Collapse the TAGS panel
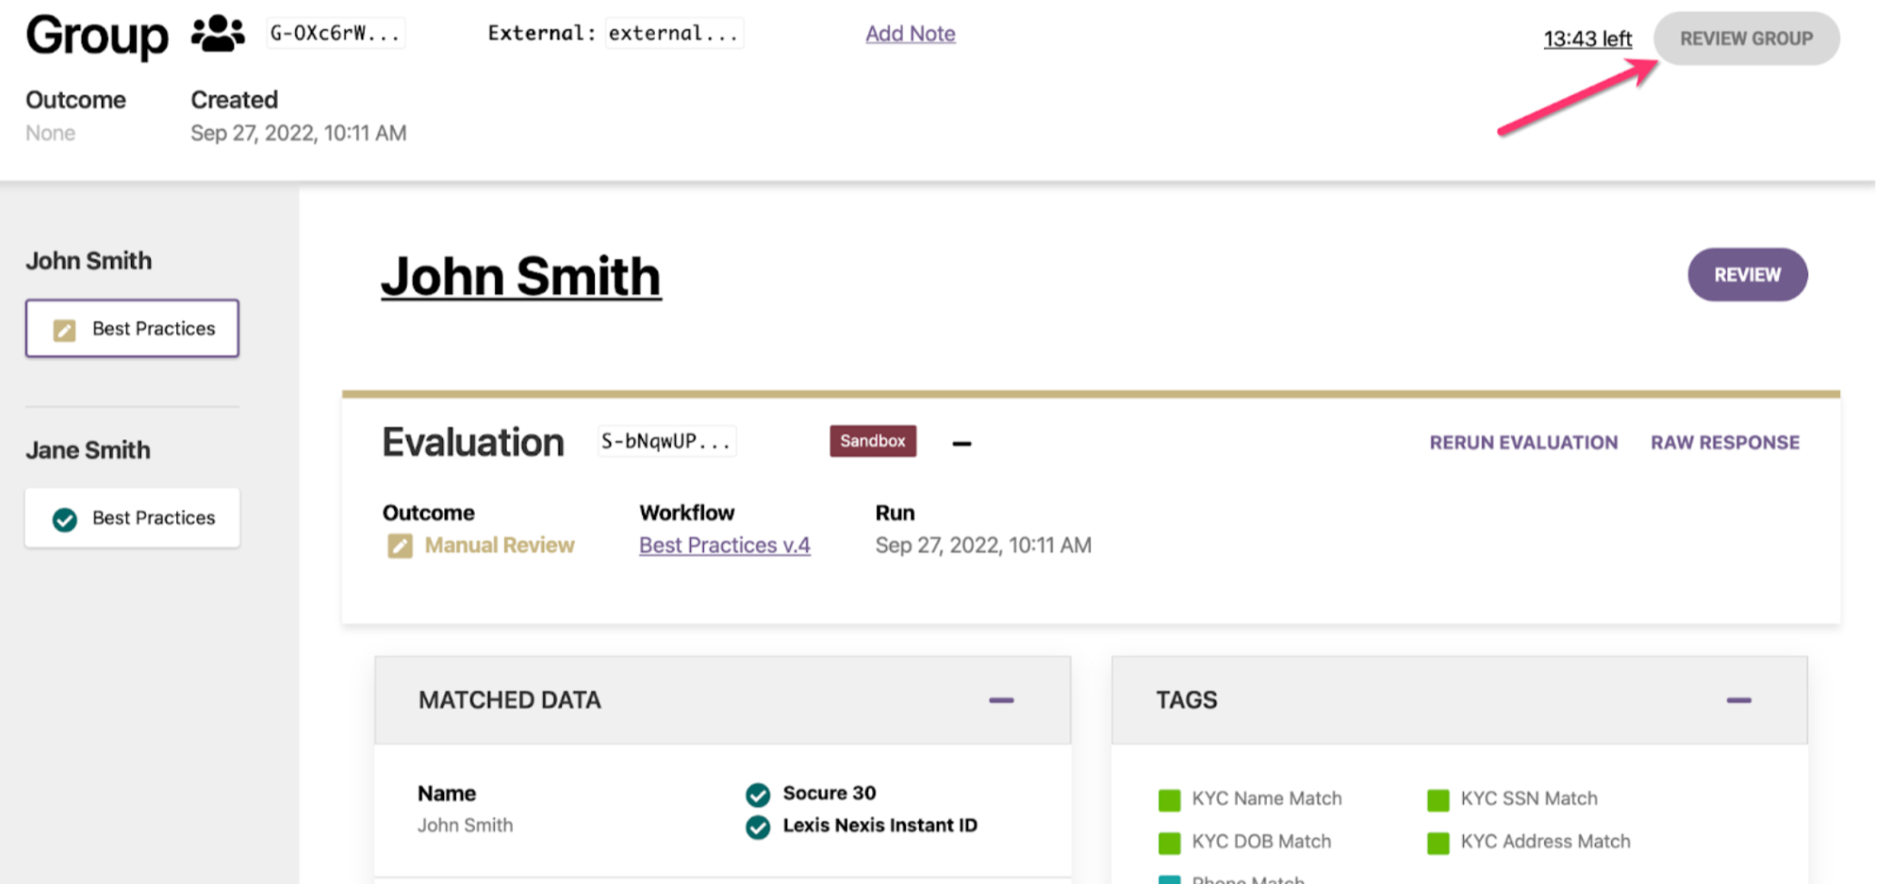 [1738, 700]
